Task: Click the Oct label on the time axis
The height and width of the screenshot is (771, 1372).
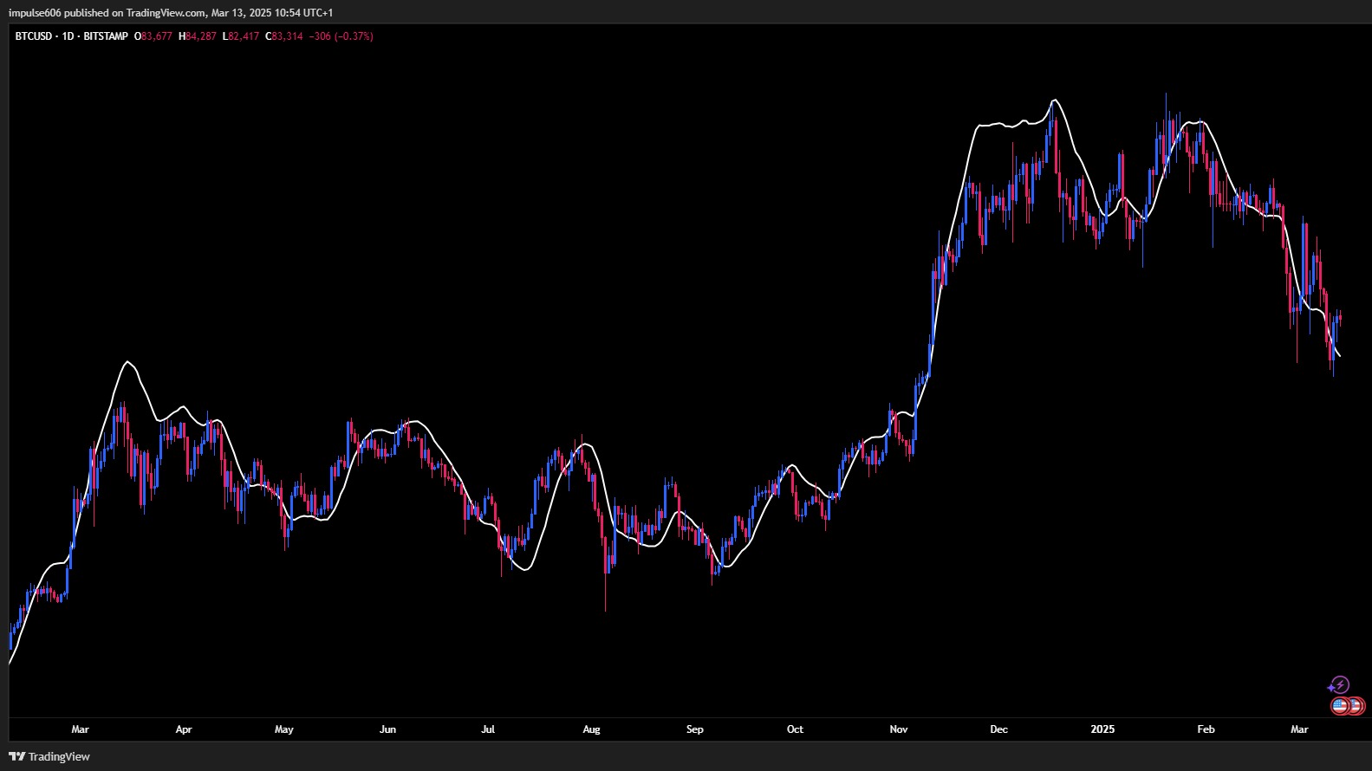Action: (x=795, y=729)
